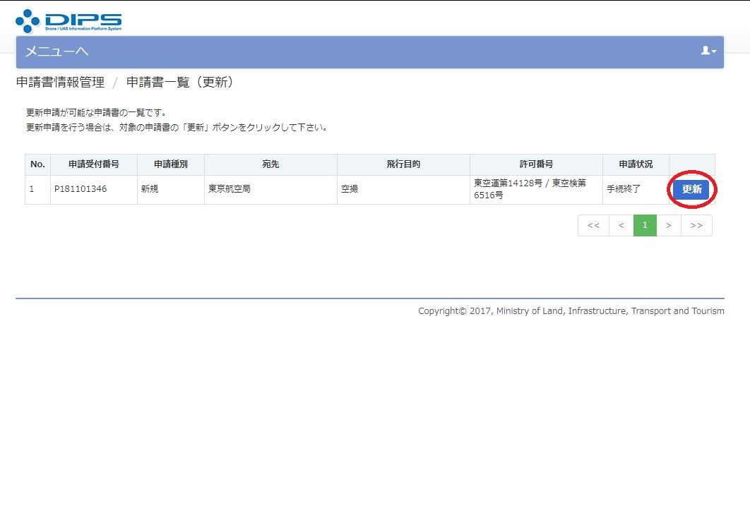Open the user account dropdown menu

coord(708,51)
